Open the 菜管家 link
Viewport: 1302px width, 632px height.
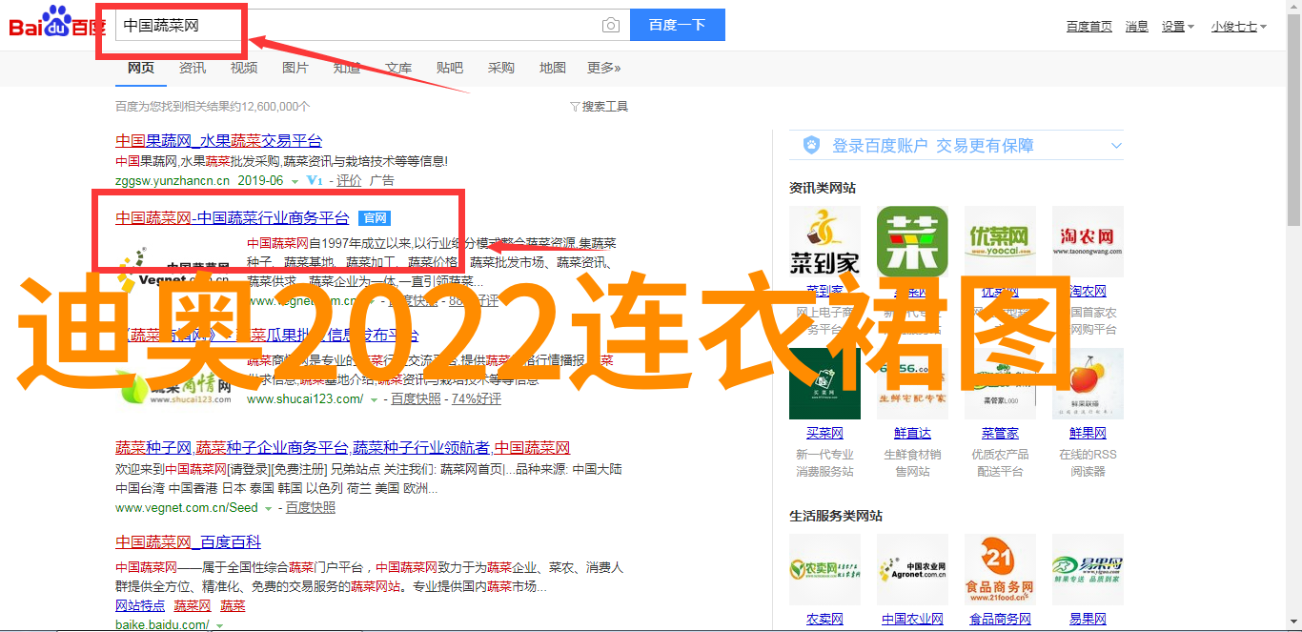click(1000, 433)
